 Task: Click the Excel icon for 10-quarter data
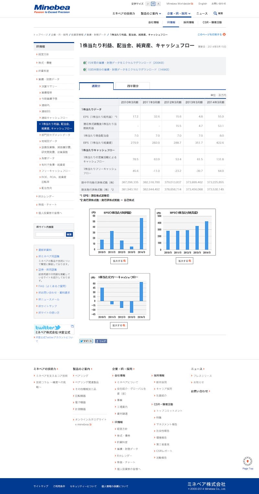point(85,69)
